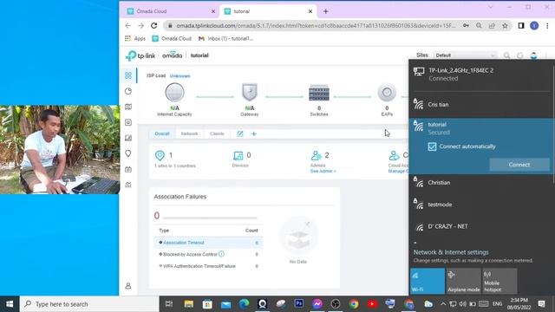Open the Windows notification center icon
Image resolution: width=555 pixels, height=312 pixels.
(x=541, y=304)
